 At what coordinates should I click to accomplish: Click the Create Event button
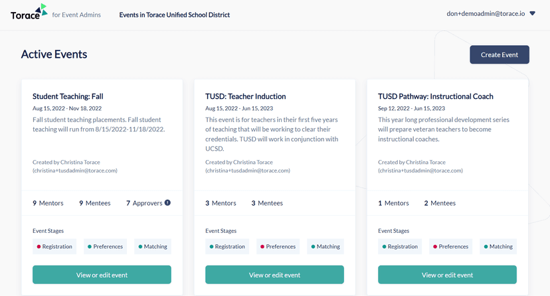pyautogui.click(x=499, y=54)
